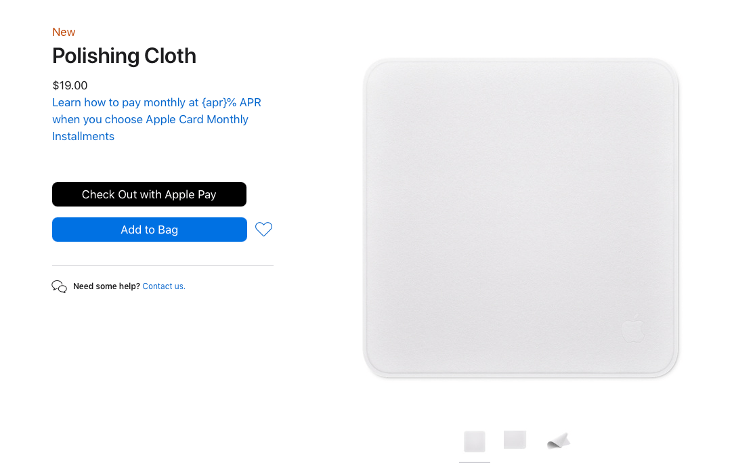
Task: Open the Contact us link
Action: click(164, 286)
